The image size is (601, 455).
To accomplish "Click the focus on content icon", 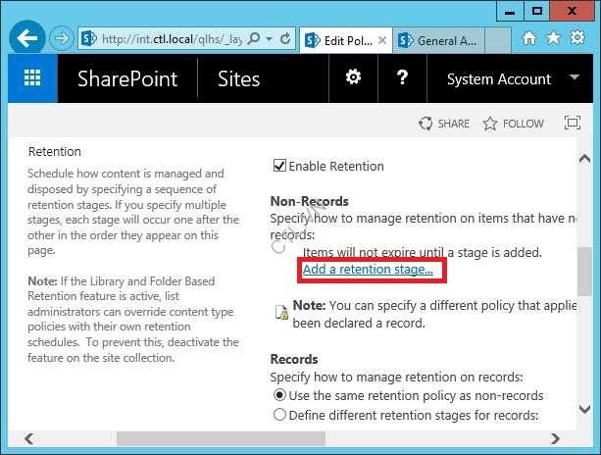I will click(x=573, y=124).
